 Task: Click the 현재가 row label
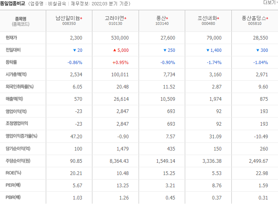[x=11, y=38]
